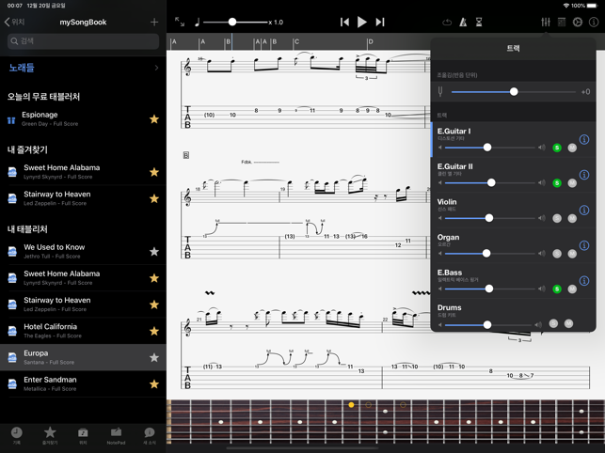Select the E.Bass track name
Image resolution: width=605 pixels, height=453 pixels.
click(x=450, y=273)
